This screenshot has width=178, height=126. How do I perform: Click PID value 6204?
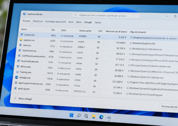click(x=53, y=41)
